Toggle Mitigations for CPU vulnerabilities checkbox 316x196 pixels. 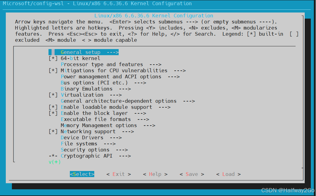[53, 70]
